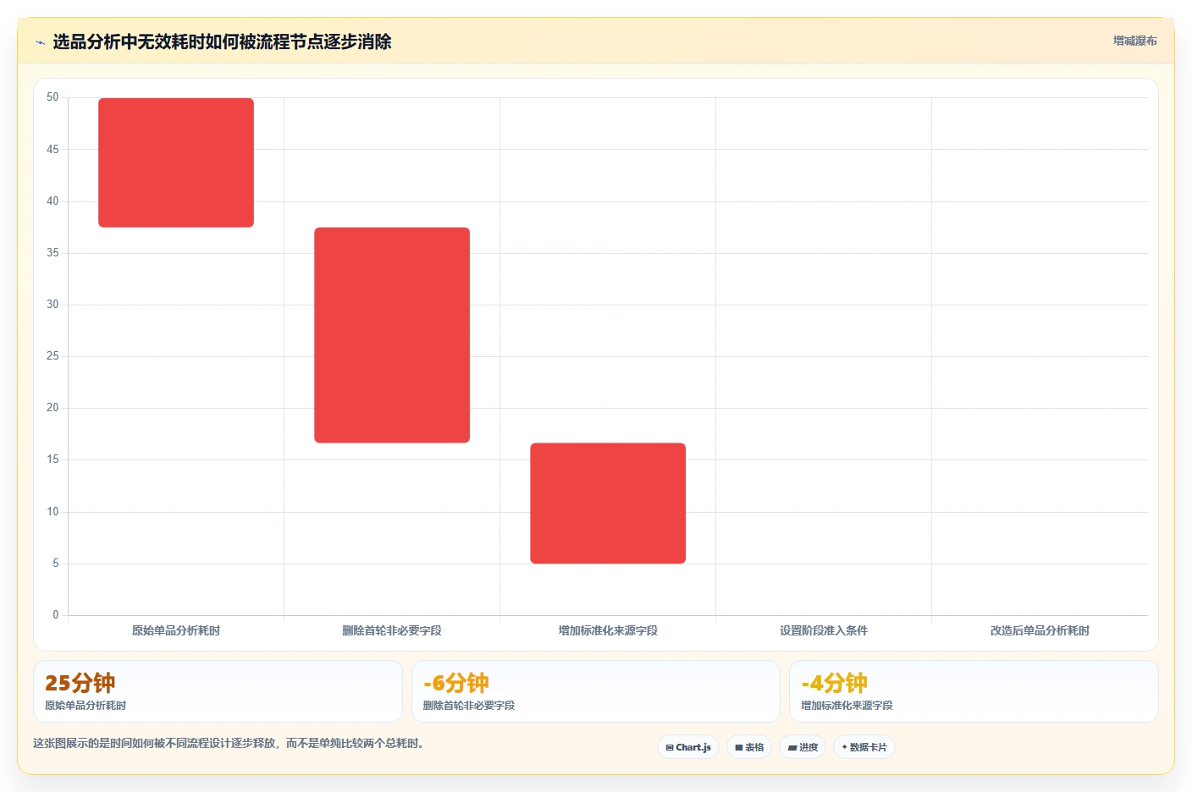1192x792 pixels.
Task: Click the x-axis label 改造后单品分析耗时
Action: pyautogui.click(x=1040, y=630)
